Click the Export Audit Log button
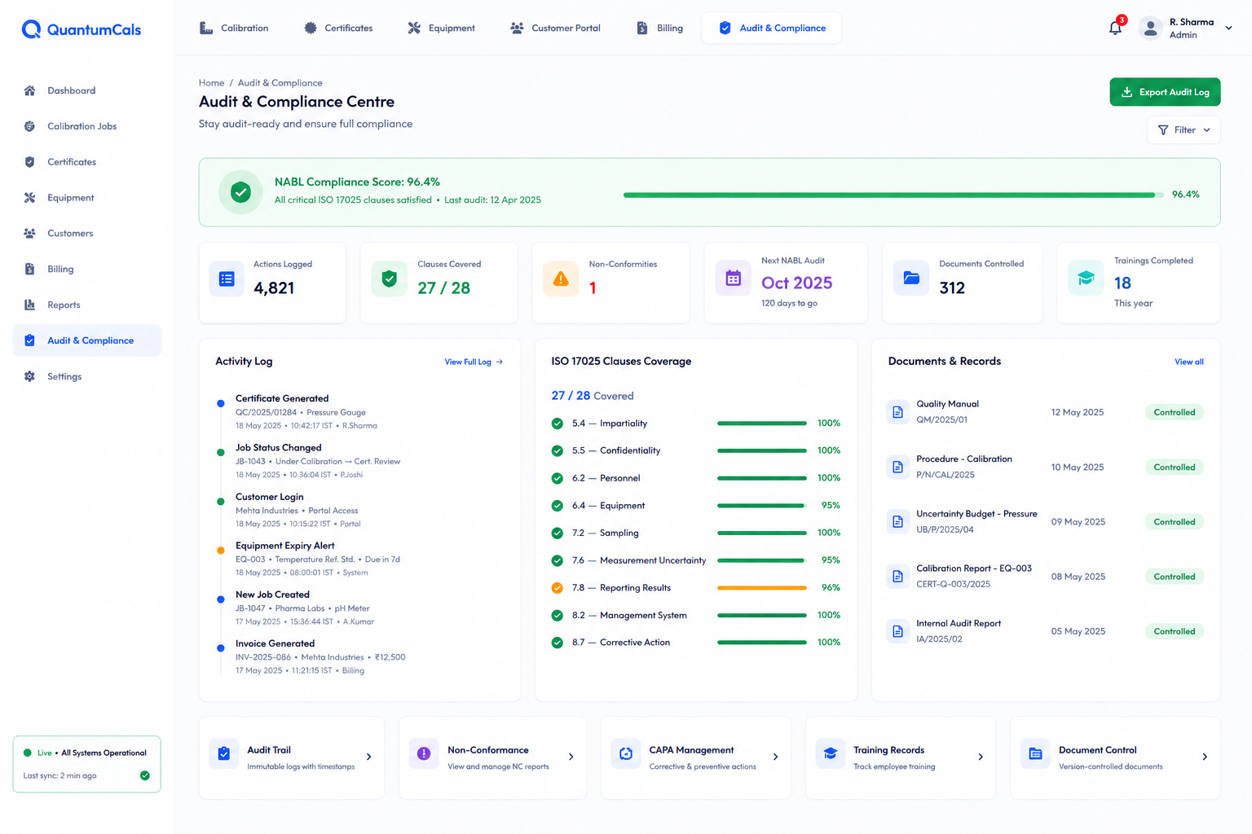The image size is (1252, 834). pyautogui.click(x=1165, y=92)
